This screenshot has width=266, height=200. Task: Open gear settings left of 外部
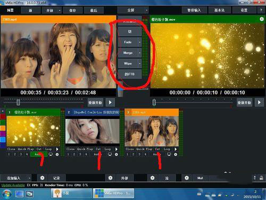coord(110,178)
